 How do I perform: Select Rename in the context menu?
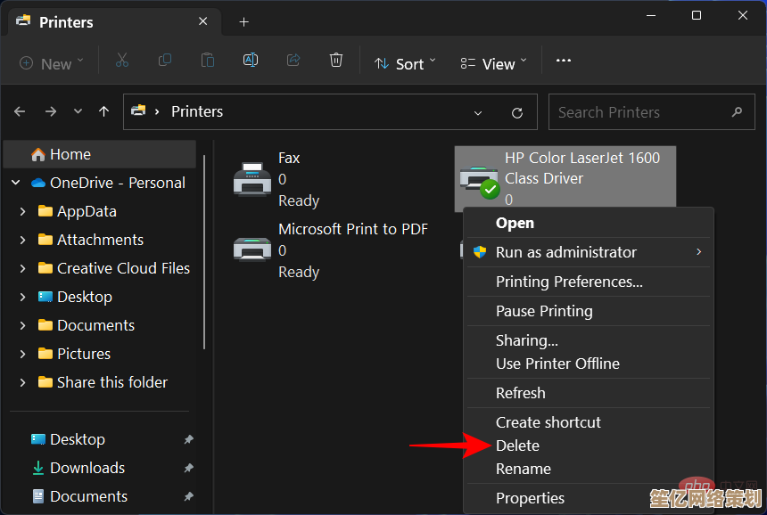[x=589, y=469]
